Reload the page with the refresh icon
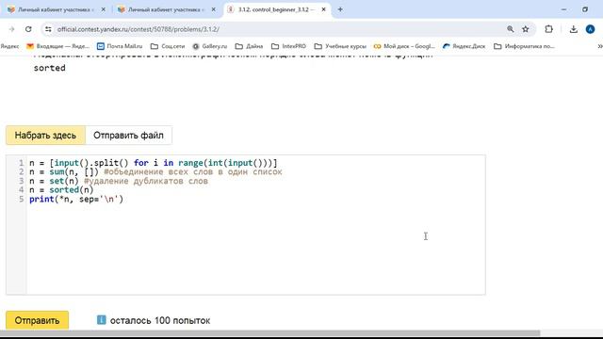 [x=28, y=29]
